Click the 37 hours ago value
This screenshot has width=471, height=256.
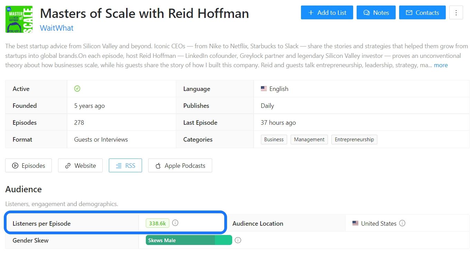tap(278, 122)
